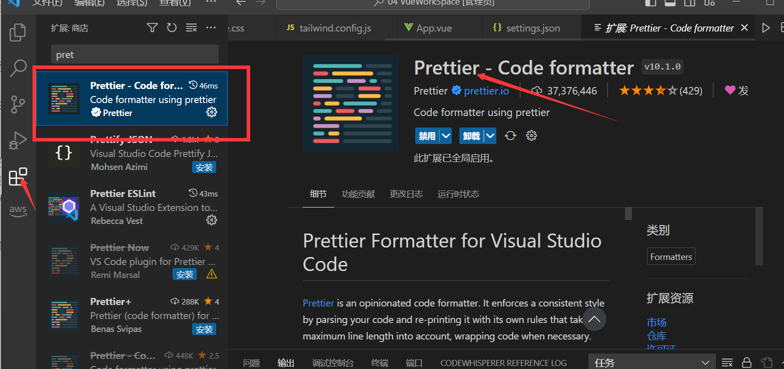Screen dimensions: 784x369
Task: Click the sponsor heart icon
Action: tap(730, 90)
